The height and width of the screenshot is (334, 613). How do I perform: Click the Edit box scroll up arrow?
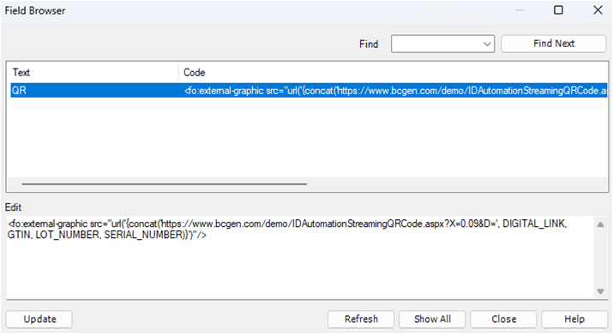pos(600,224)
